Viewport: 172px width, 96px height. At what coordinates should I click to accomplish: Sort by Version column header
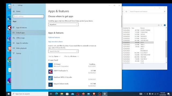(x=142, y=28)
